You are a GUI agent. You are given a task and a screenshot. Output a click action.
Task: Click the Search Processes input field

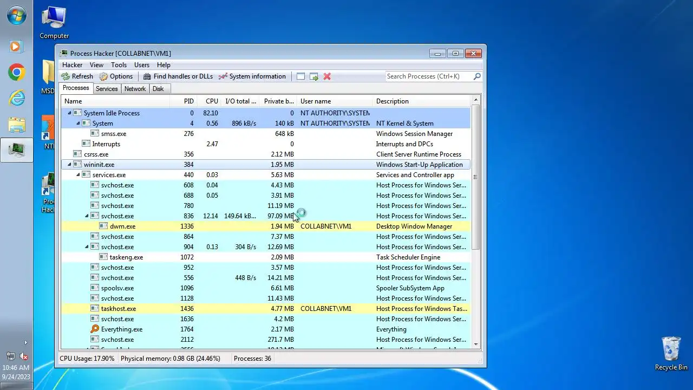point(429,76)
